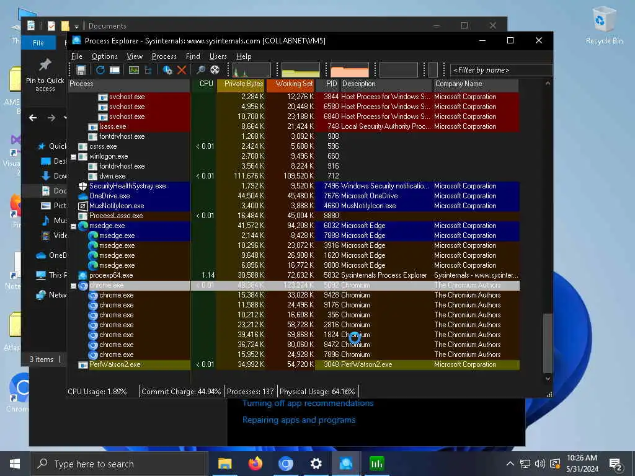Image resolution: width=635 pixels, height=476 pixels.
Task: Click the SecurityHealthSystray.exe shield icon
Action: click(82, 186)
